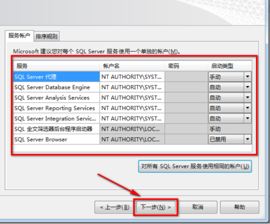
Task: Click 对所有 SQL Server 服务使用相同的帐户 button
Action: [x=195, y=166]
